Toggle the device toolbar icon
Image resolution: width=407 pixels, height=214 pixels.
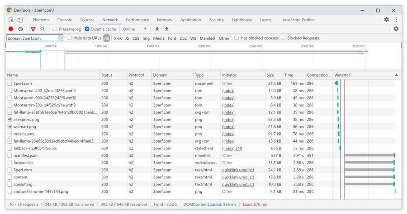point(20,20)
